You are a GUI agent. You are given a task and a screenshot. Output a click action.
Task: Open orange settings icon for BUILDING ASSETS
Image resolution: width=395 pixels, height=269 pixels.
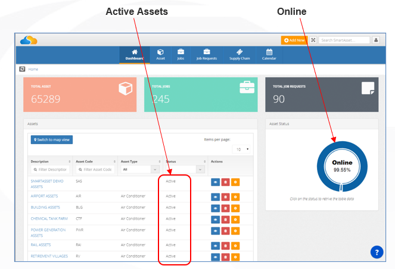coord(235,208)
